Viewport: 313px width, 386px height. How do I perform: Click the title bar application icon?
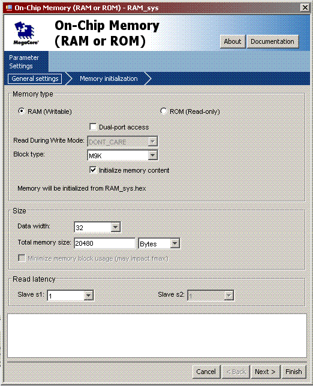click(9, 7)
